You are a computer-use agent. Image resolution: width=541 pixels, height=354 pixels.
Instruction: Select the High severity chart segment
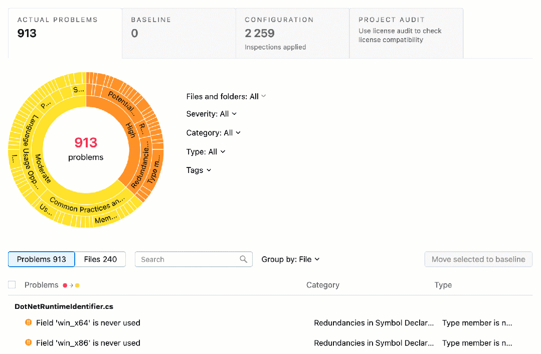(x=130, y=130)
